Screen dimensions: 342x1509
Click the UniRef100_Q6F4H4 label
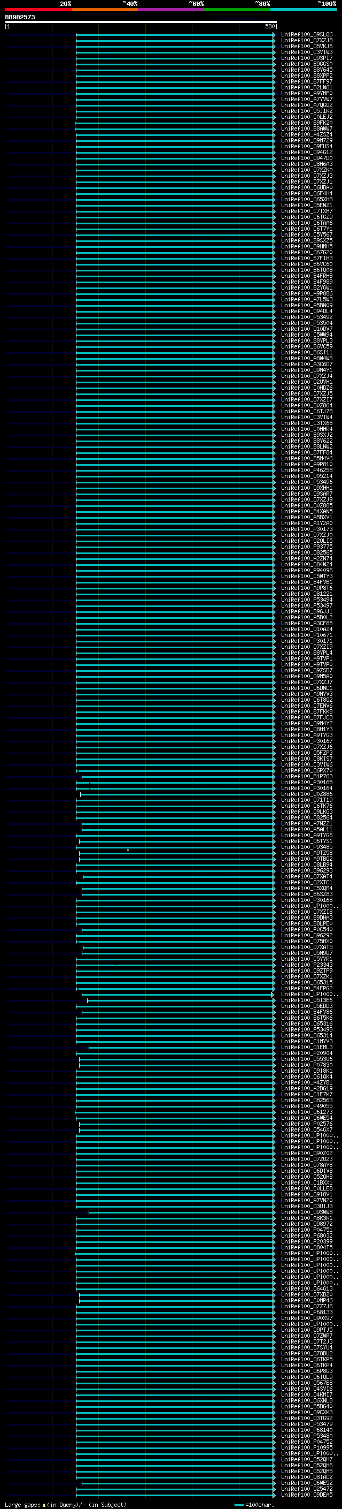[307, 193]
